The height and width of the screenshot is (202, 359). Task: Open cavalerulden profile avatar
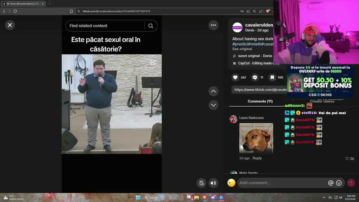click(237, 27)
